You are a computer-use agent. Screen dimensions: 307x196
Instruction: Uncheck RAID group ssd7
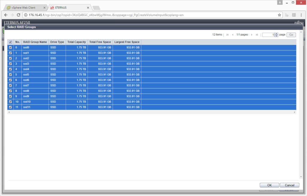point(10,86)
